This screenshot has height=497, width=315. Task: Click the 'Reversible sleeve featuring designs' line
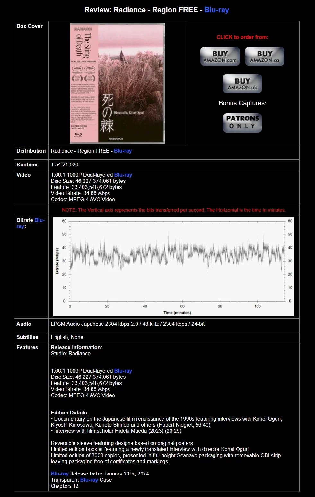122,443
